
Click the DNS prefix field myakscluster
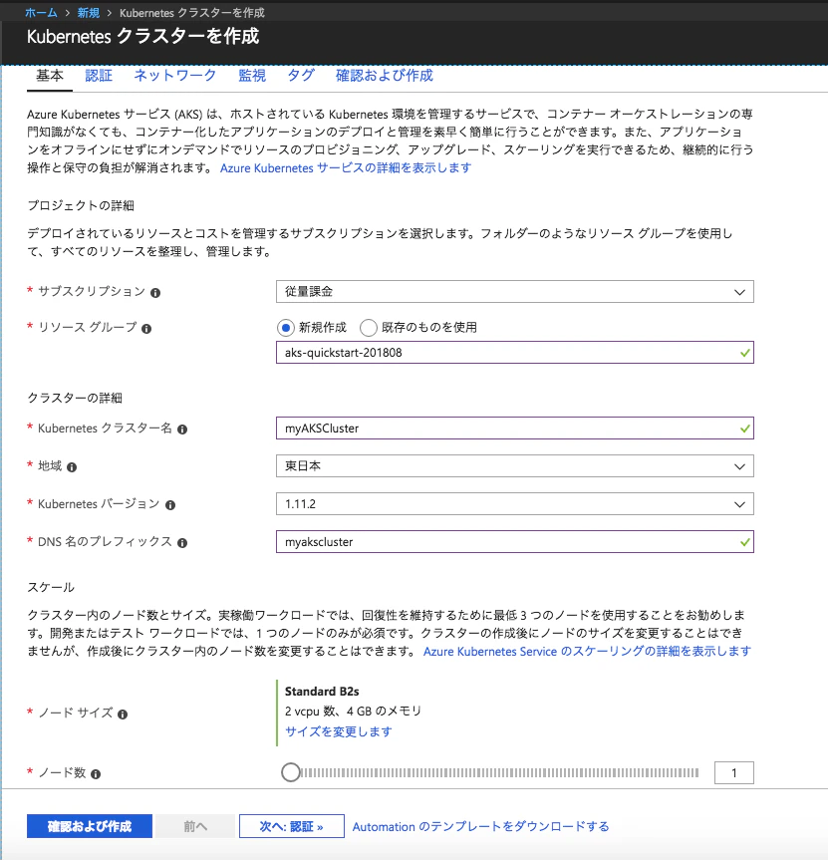click(x=515, y=541)
